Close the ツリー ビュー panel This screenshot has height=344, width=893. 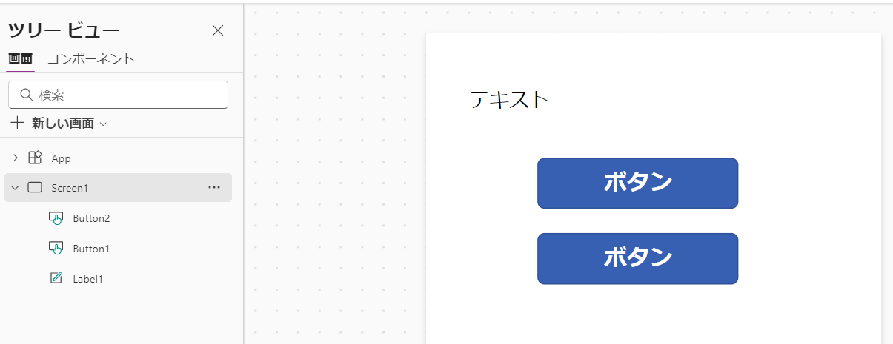tap(218, 30)
